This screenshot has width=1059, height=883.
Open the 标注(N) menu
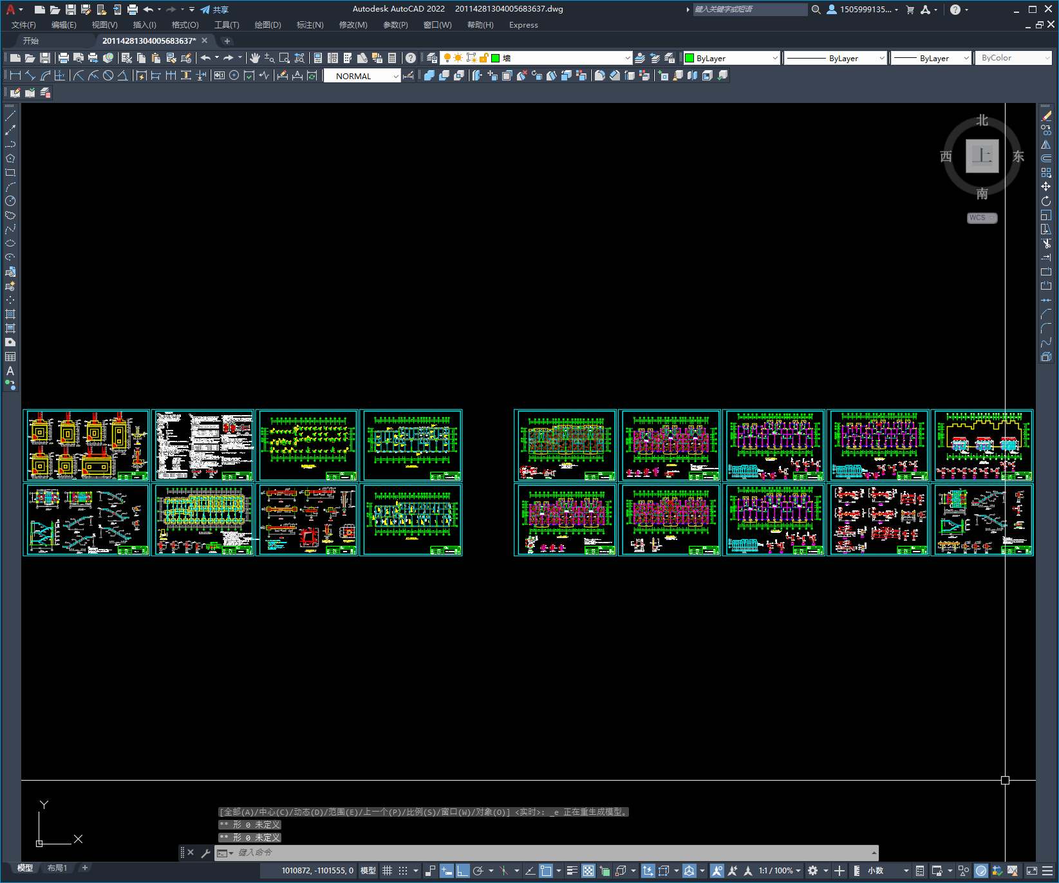[x=310, y=25]
